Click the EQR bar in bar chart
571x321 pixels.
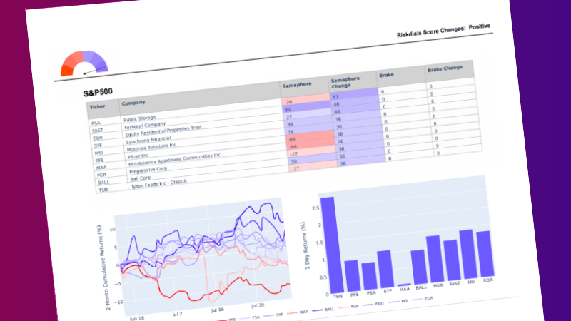485,254
